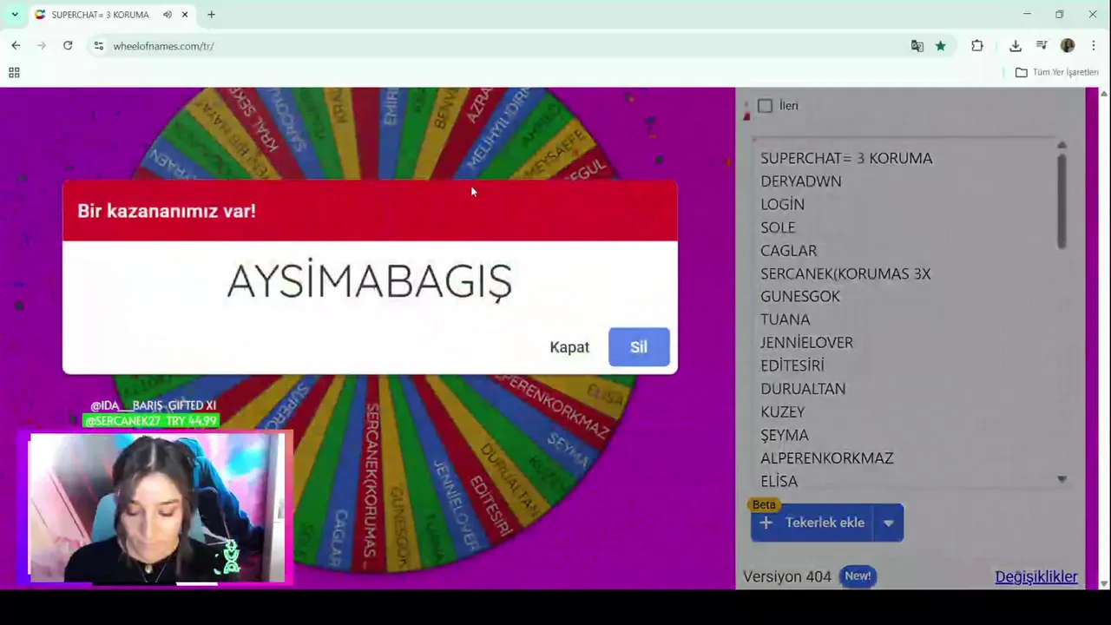Click the KUZEY entry in list

click(783, 412)
